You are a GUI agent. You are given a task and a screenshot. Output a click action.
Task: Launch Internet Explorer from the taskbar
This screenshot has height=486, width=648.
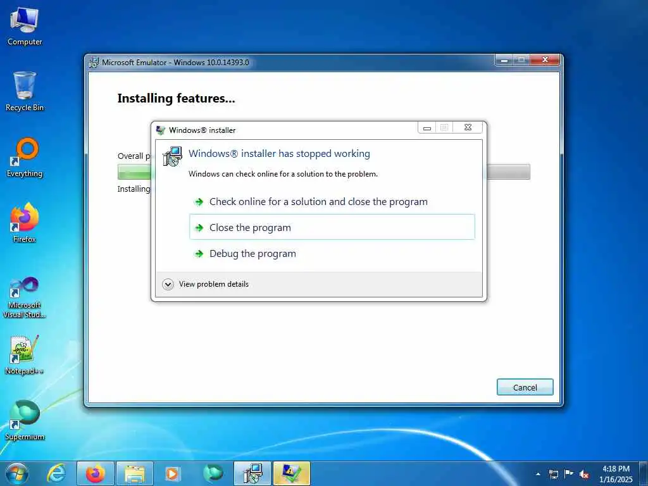56,473
